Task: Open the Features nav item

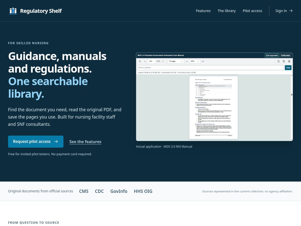Action: point(203,11)
